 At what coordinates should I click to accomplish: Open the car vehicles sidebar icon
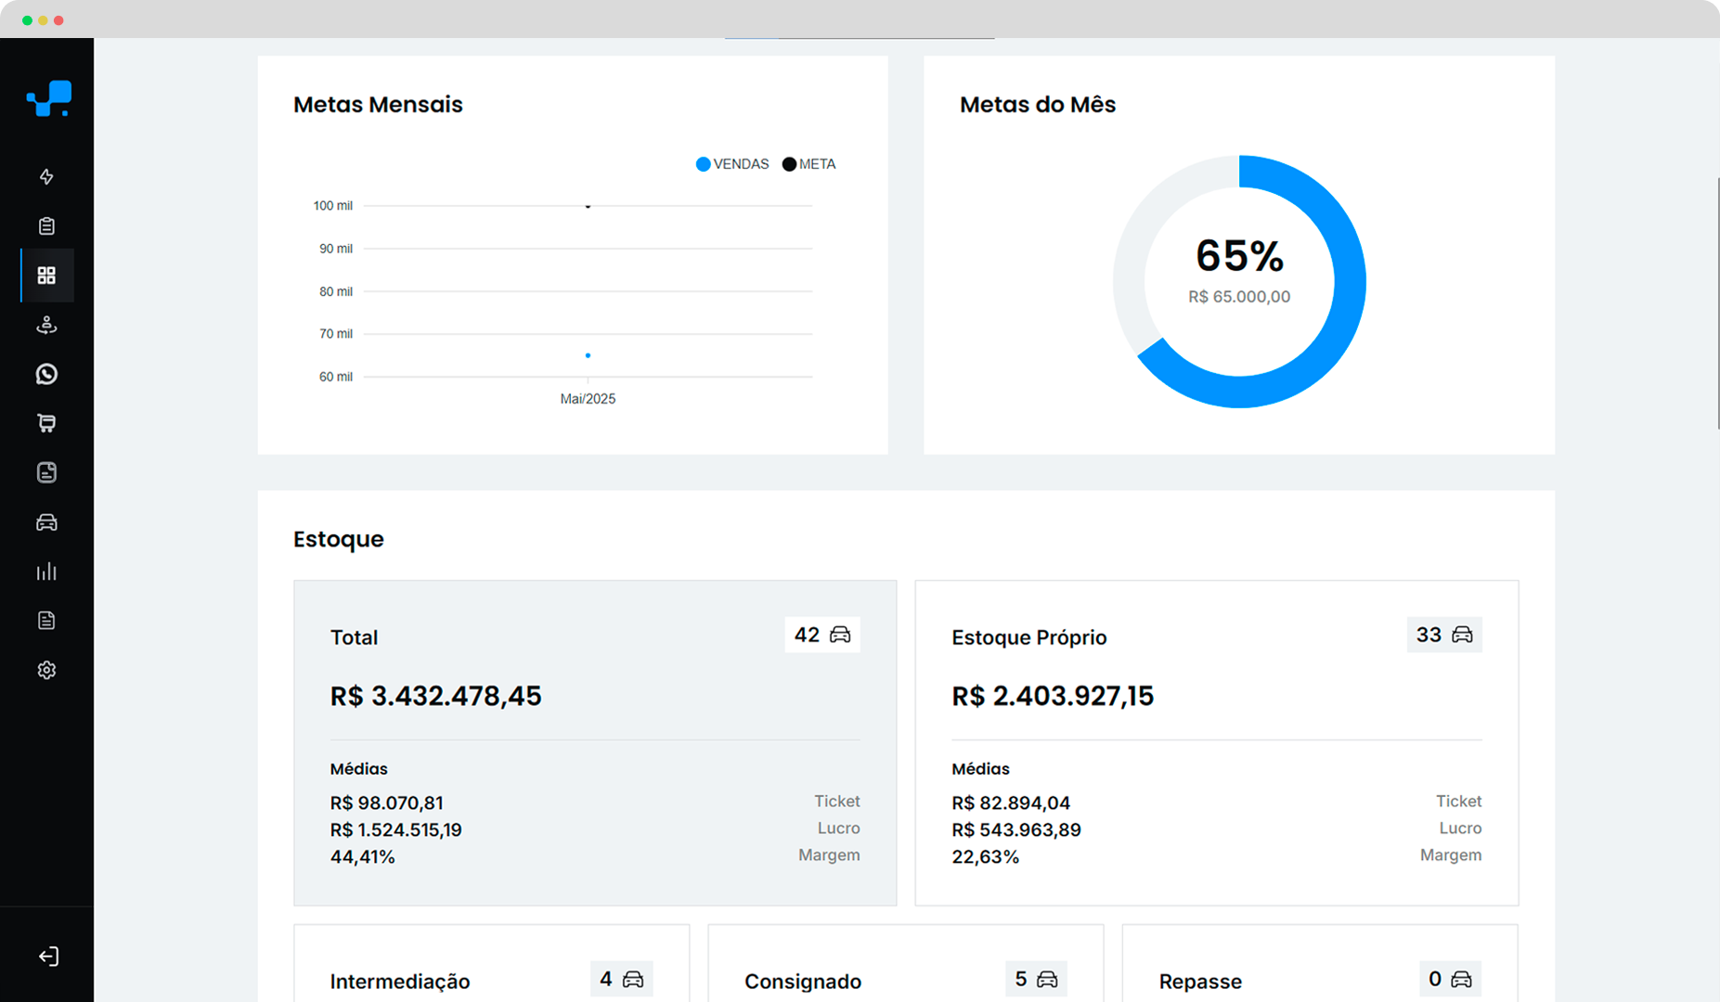tap(46, 522)
